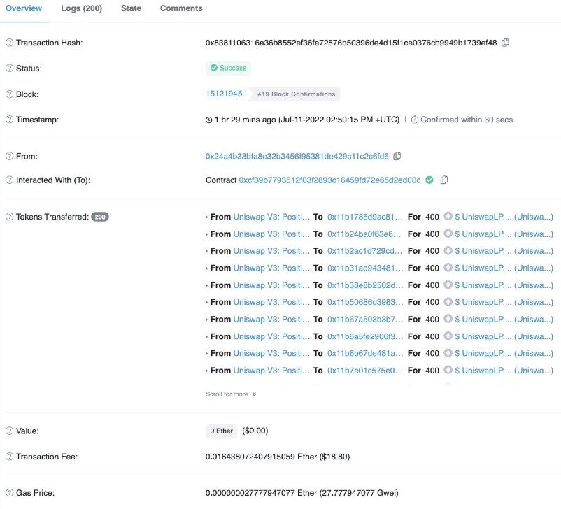View the Comments tab
The image size is (561, 509).
[x=180, y=9]
